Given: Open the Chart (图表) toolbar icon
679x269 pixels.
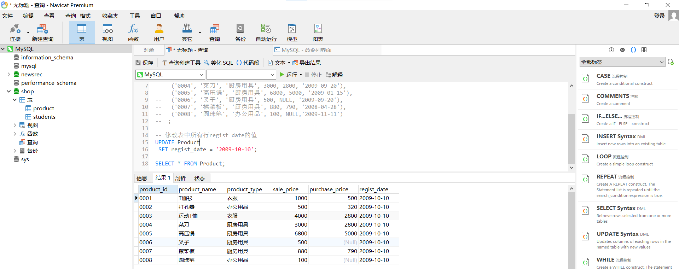Looking at the screenshot, I should pos(318,33).
